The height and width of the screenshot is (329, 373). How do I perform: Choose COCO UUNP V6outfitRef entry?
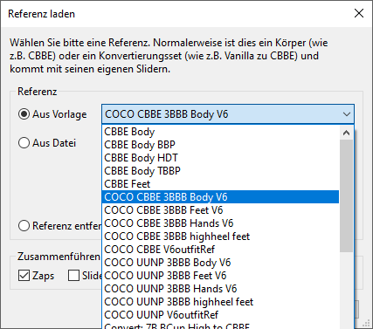[x=220, y=315]
